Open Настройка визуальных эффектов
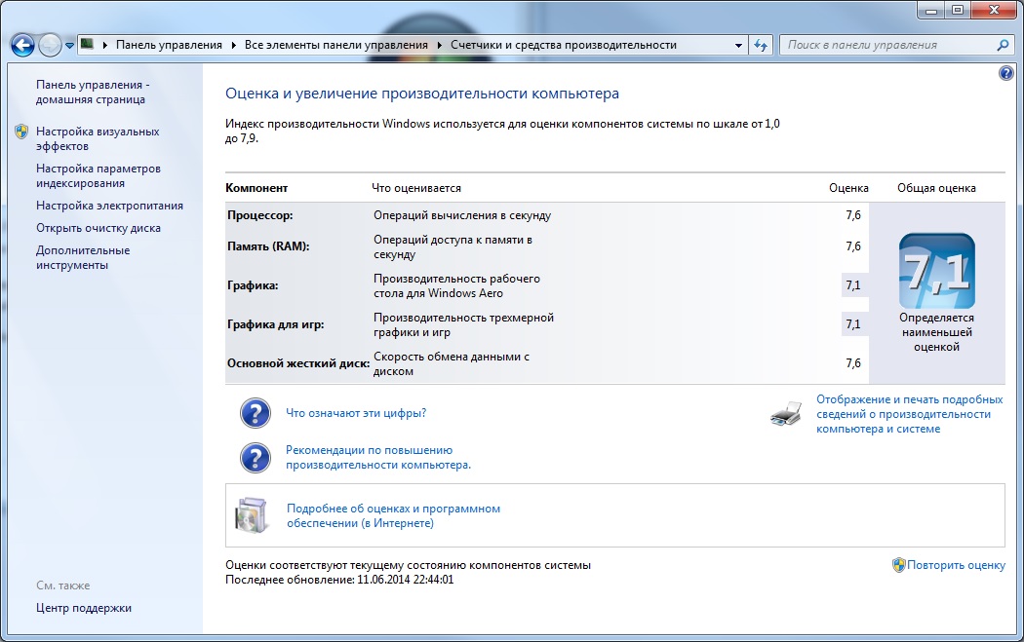 click(x=98, y=139)
